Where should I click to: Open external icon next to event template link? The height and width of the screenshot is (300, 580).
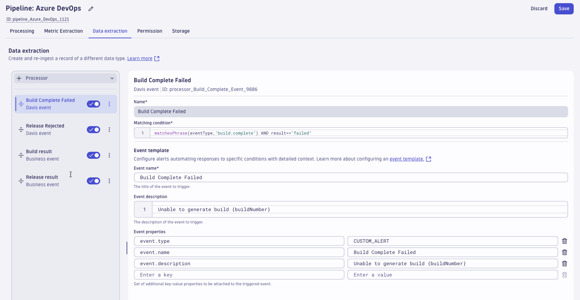[x=428, y=159]
